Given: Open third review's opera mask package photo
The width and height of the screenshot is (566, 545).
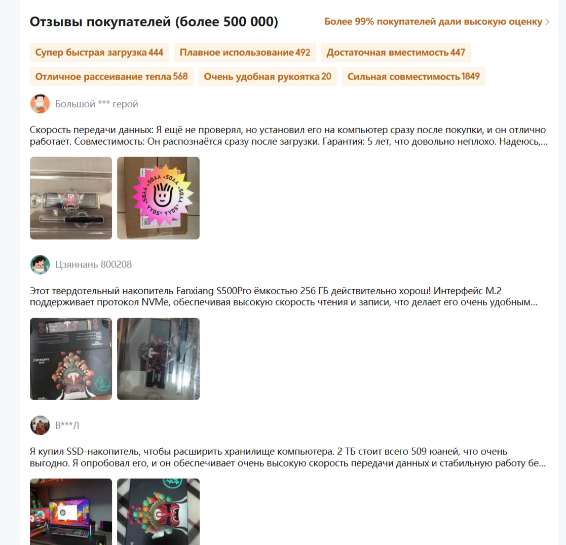Looking at the screenshot, I should 159,512.
